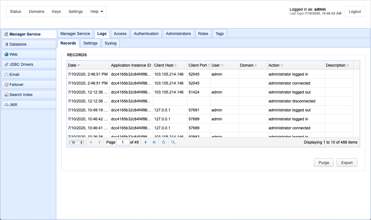Click the Datastore database icon

[x=6, y=44]
